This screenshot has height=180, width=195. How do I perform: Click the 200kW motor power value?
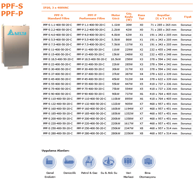(x=116, y=118)
